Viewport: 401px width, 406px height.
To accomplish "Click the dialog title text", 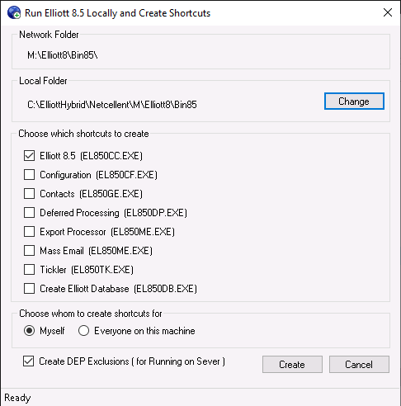I will 117,13.
